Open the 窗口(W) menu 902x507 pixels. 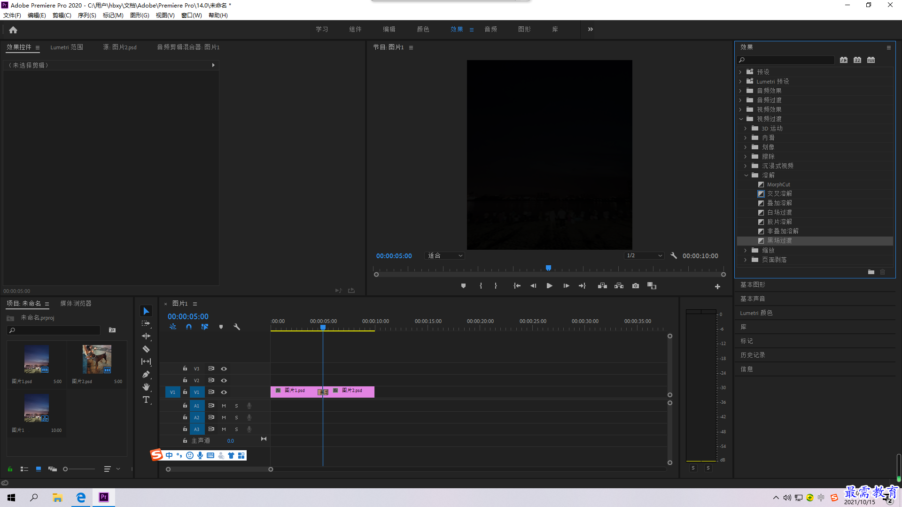(x=191, y=15)
